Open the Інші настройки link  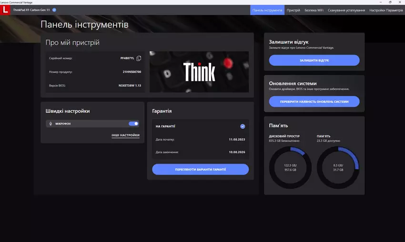pos(125,136)
